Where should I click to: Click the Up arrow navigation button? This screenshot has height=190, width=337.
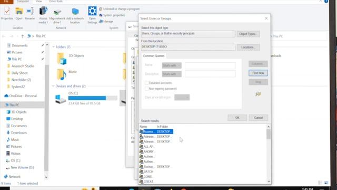pos(23,36)
